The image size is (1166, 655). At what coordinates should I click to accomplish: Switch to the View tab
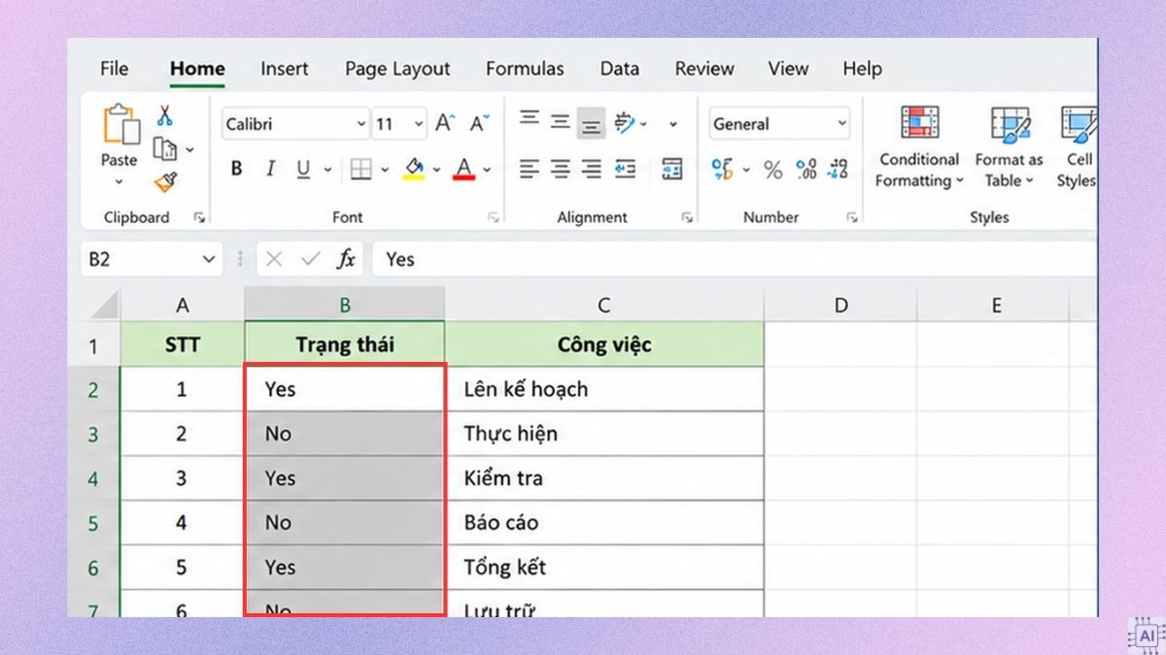click(788, 69)
